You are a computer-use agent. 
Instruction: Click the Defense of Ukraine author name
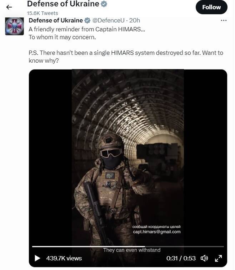56,20
